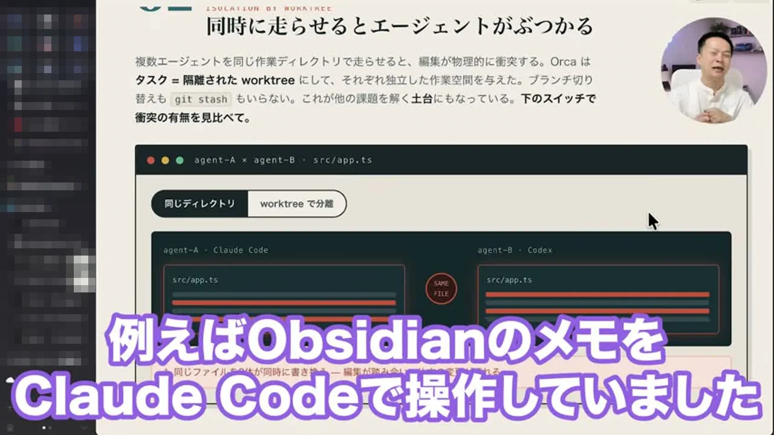This screenshot has height=435, width=774.
Task: Click the SAME FILE circular badge
Action: (441, 289)
